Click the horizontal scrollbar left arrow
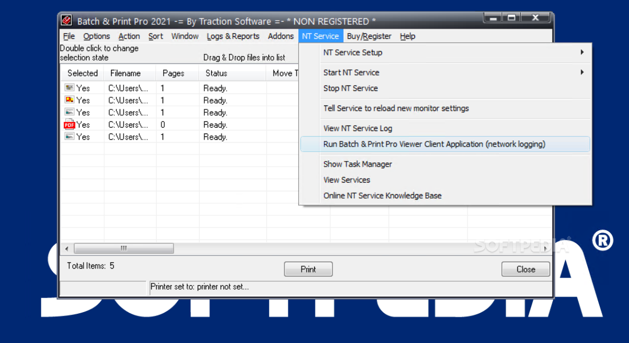 point(66,249)
